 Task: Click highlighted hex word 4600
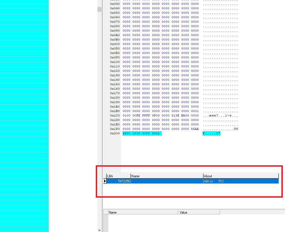(x=126, y=133)
